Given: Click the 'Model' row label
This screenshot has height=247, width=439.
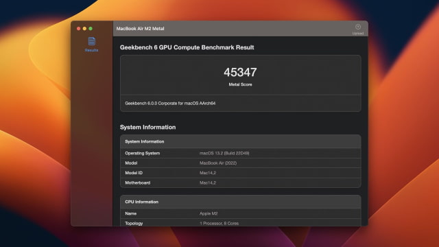Looking at the screenshot, I should tap(131, 163).
